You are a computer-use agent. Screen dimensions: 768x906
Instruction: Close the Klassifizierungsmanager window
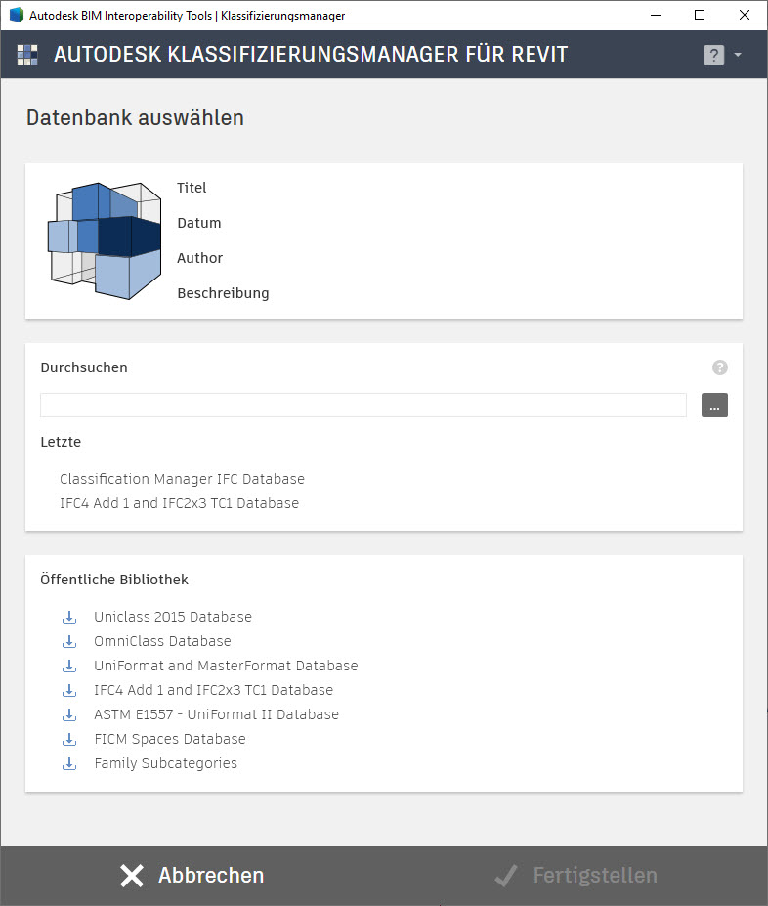[745, 15]
